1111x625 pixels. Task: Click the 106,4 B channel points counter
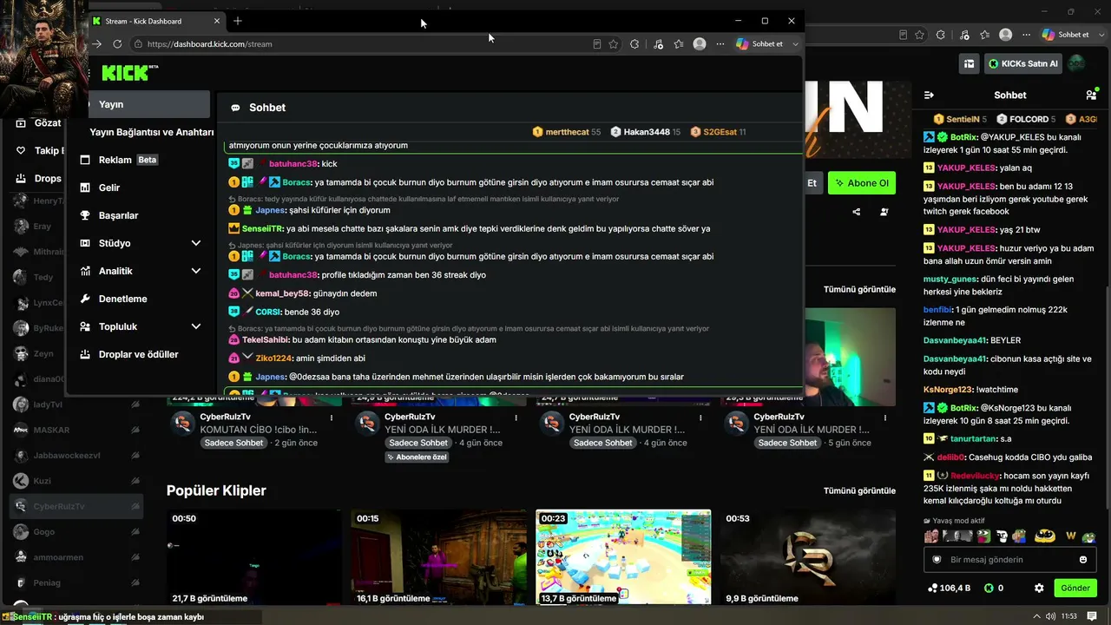click(x=949, y=588)
